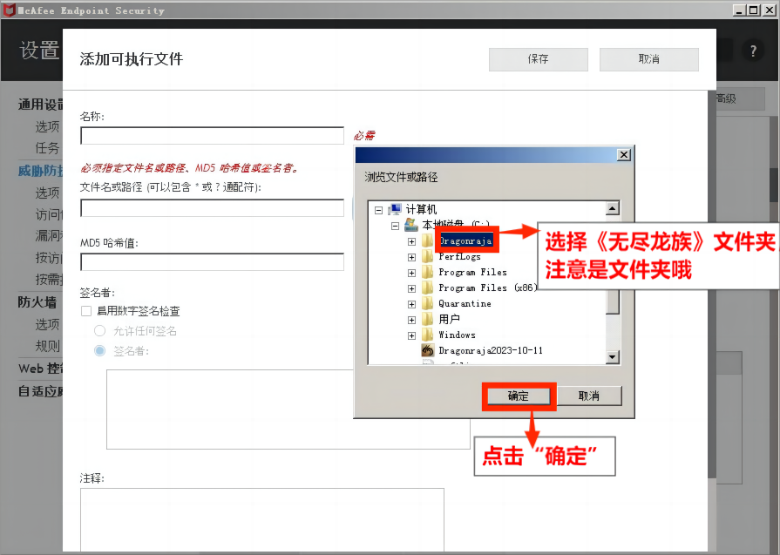The height and width of the screenshot is (555, 780).
Task: Click the MD5 哈希值 input field
Action: click(213, 262)
